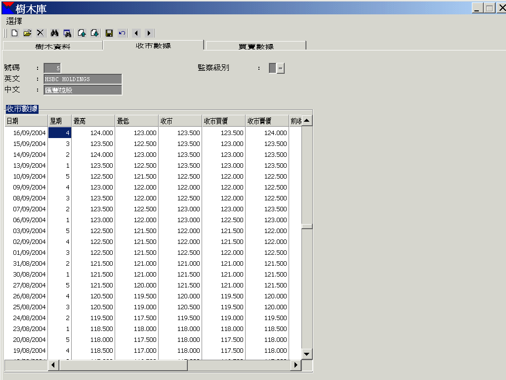Select the date cell 14/09/2004
This screenshot has width=506, height=380.
[26, 155]
